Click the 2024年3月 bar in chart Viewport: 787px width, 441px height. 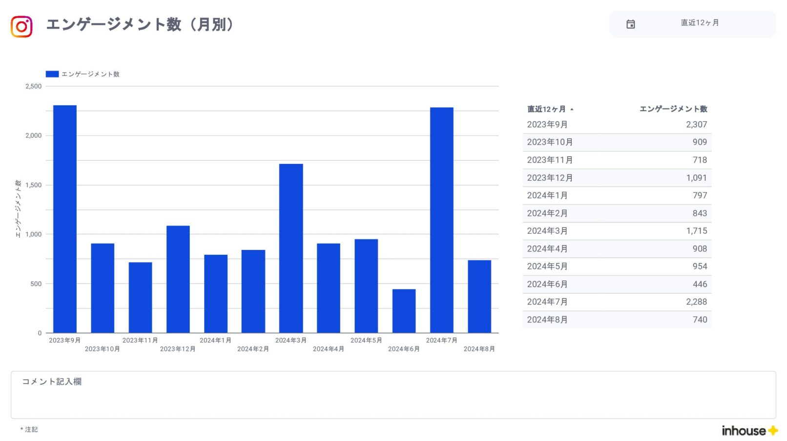[291, 249]
